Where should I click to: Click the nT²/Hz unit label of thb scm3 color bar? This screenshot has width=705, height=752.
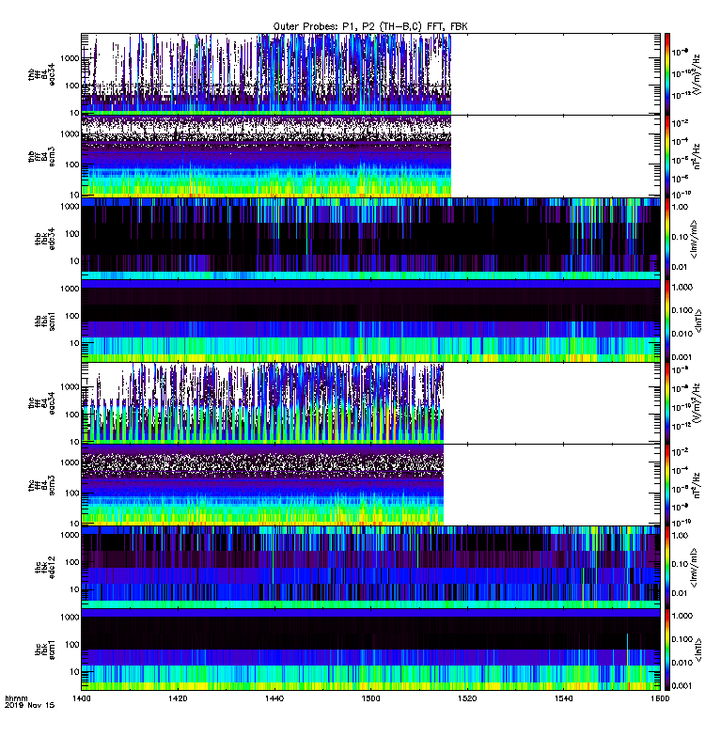697,156
